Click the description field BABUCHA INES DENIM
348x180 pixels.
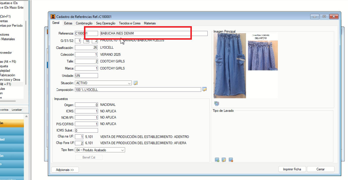coord(154,33)
